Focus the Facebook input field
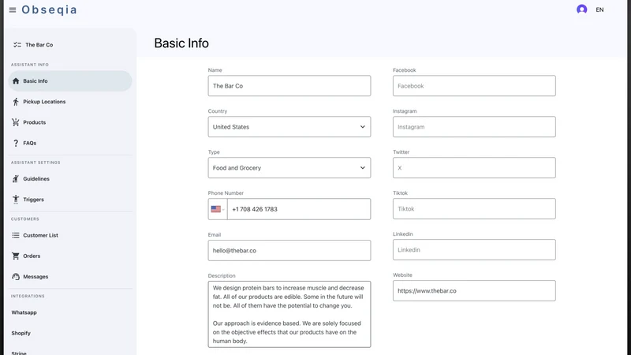Viewport: 631px width, 355px height. (474, 86)
